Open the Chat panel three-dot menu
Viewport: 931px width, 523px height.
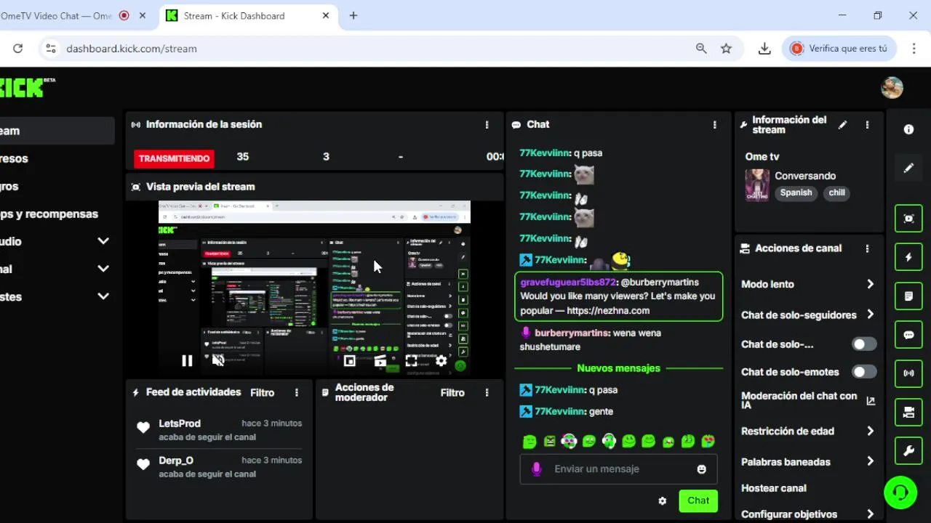[715, 125]
